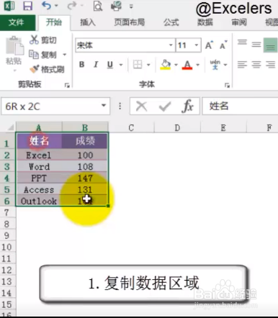This screenshot has width=278, height=318.
Task: Toggle Underline formatting
Action: [x=110, y=65]
